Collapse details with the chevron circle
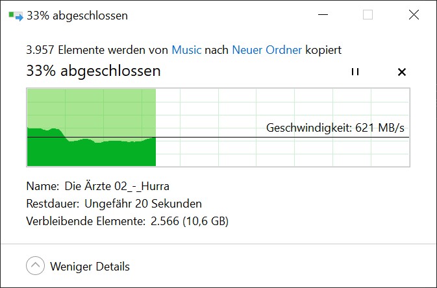Image resolution: width=437 pixels, height=288 pixels. (x=36, y=266)
